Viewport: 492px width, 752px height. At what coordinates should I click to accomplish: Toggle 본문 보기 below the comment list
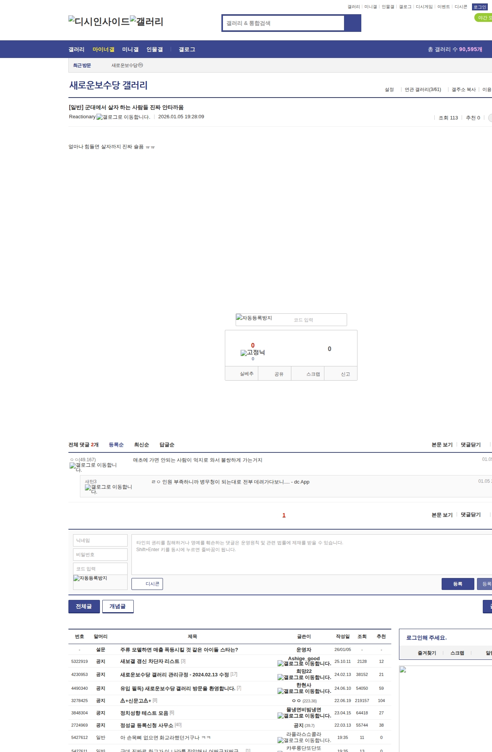[x=442, y=515]
